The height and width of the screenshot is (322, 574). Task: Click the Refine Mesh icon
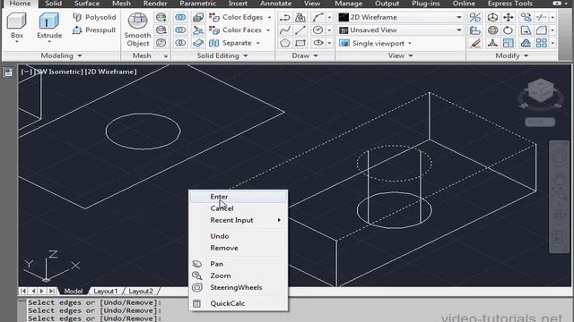pos(161,43)
